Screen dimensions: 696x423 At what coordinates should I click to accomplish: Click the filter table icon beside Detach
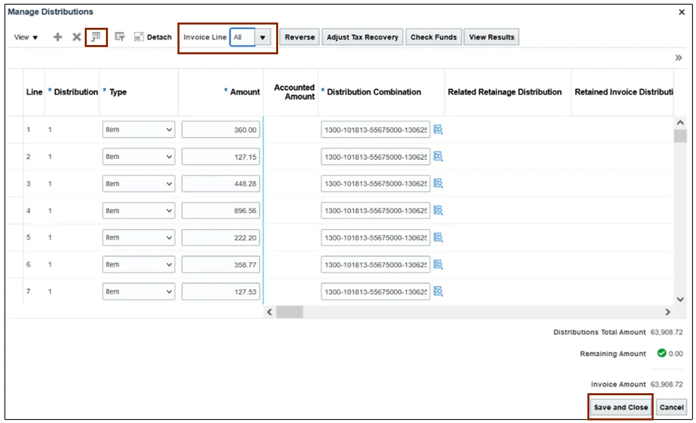120,37
